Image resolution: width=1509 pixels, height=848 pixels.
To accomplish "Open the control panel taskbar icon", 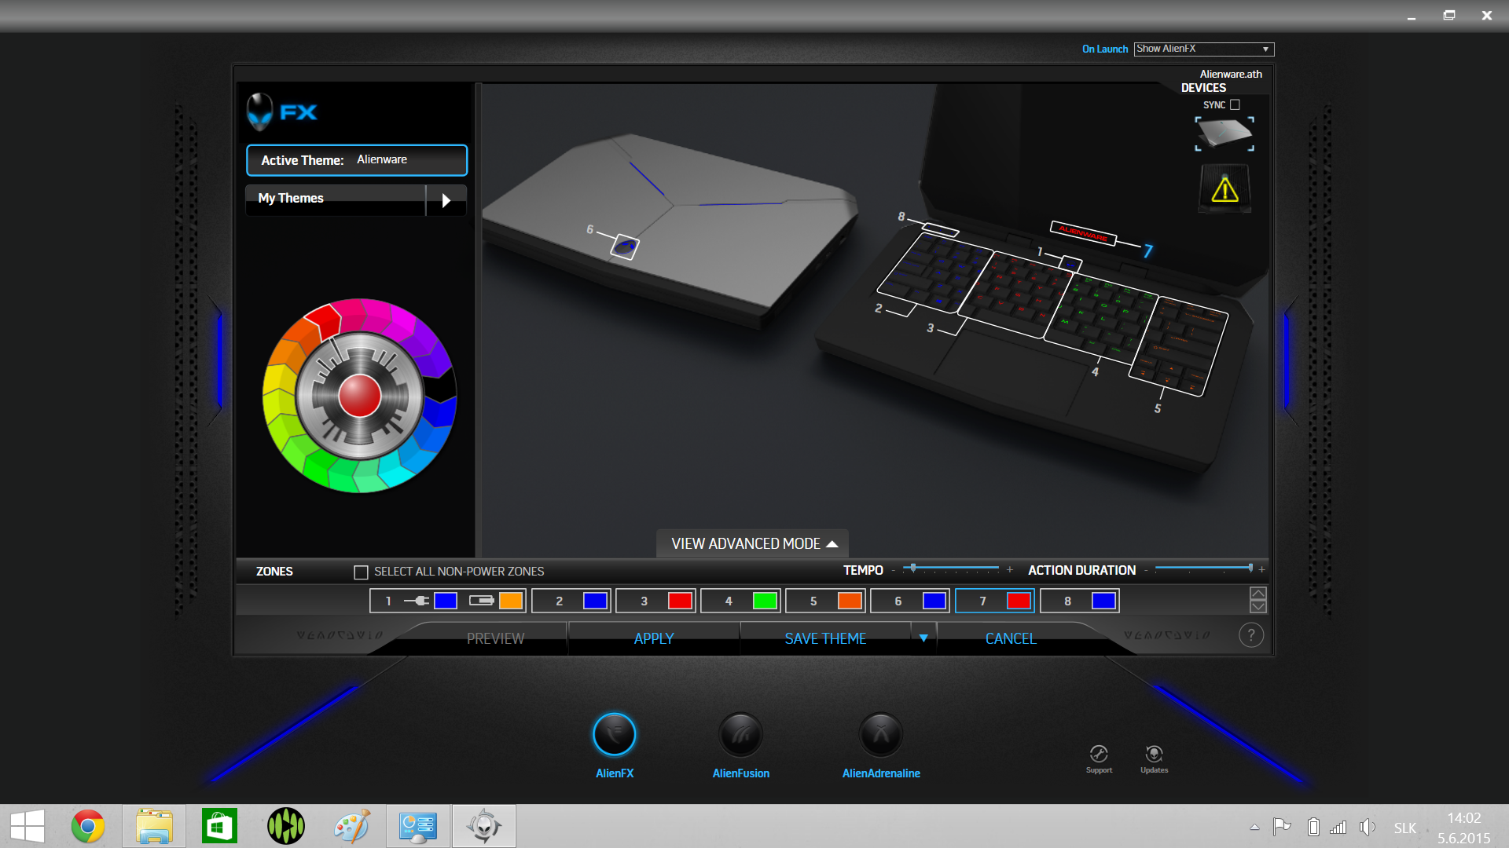I will (x=417, y=826).
